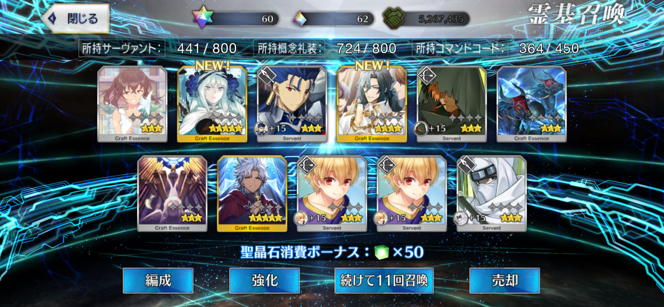Select the wooden logs Craft Essence card
The height and width of the screenshot is (307, 664).
(x=172, y=194)
